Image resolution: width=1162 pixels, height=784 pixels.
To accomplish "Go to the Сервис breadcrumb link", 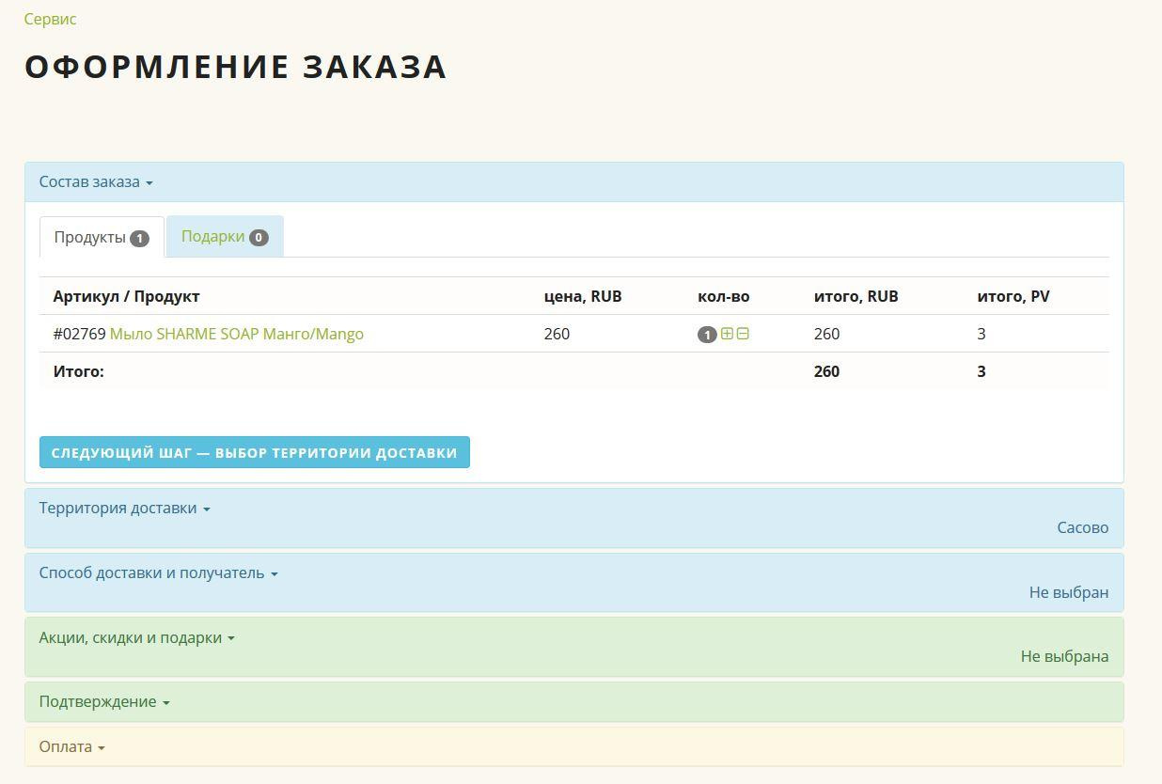I will point(51,19).
